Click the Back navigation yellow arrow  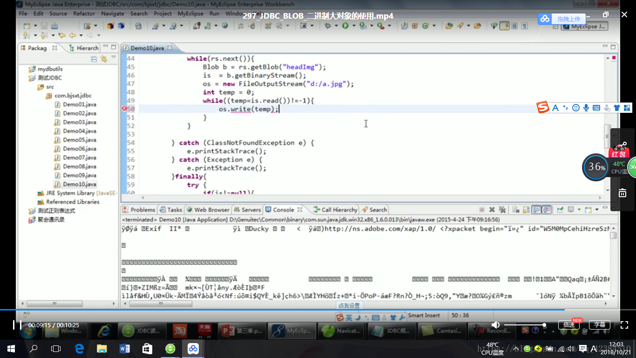click(x=73, y=35)
